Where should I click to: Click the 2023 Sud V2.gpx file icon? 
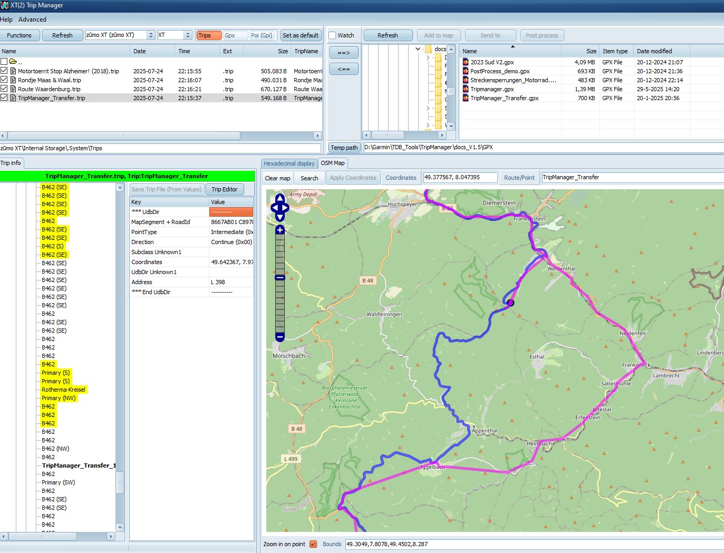466,62
